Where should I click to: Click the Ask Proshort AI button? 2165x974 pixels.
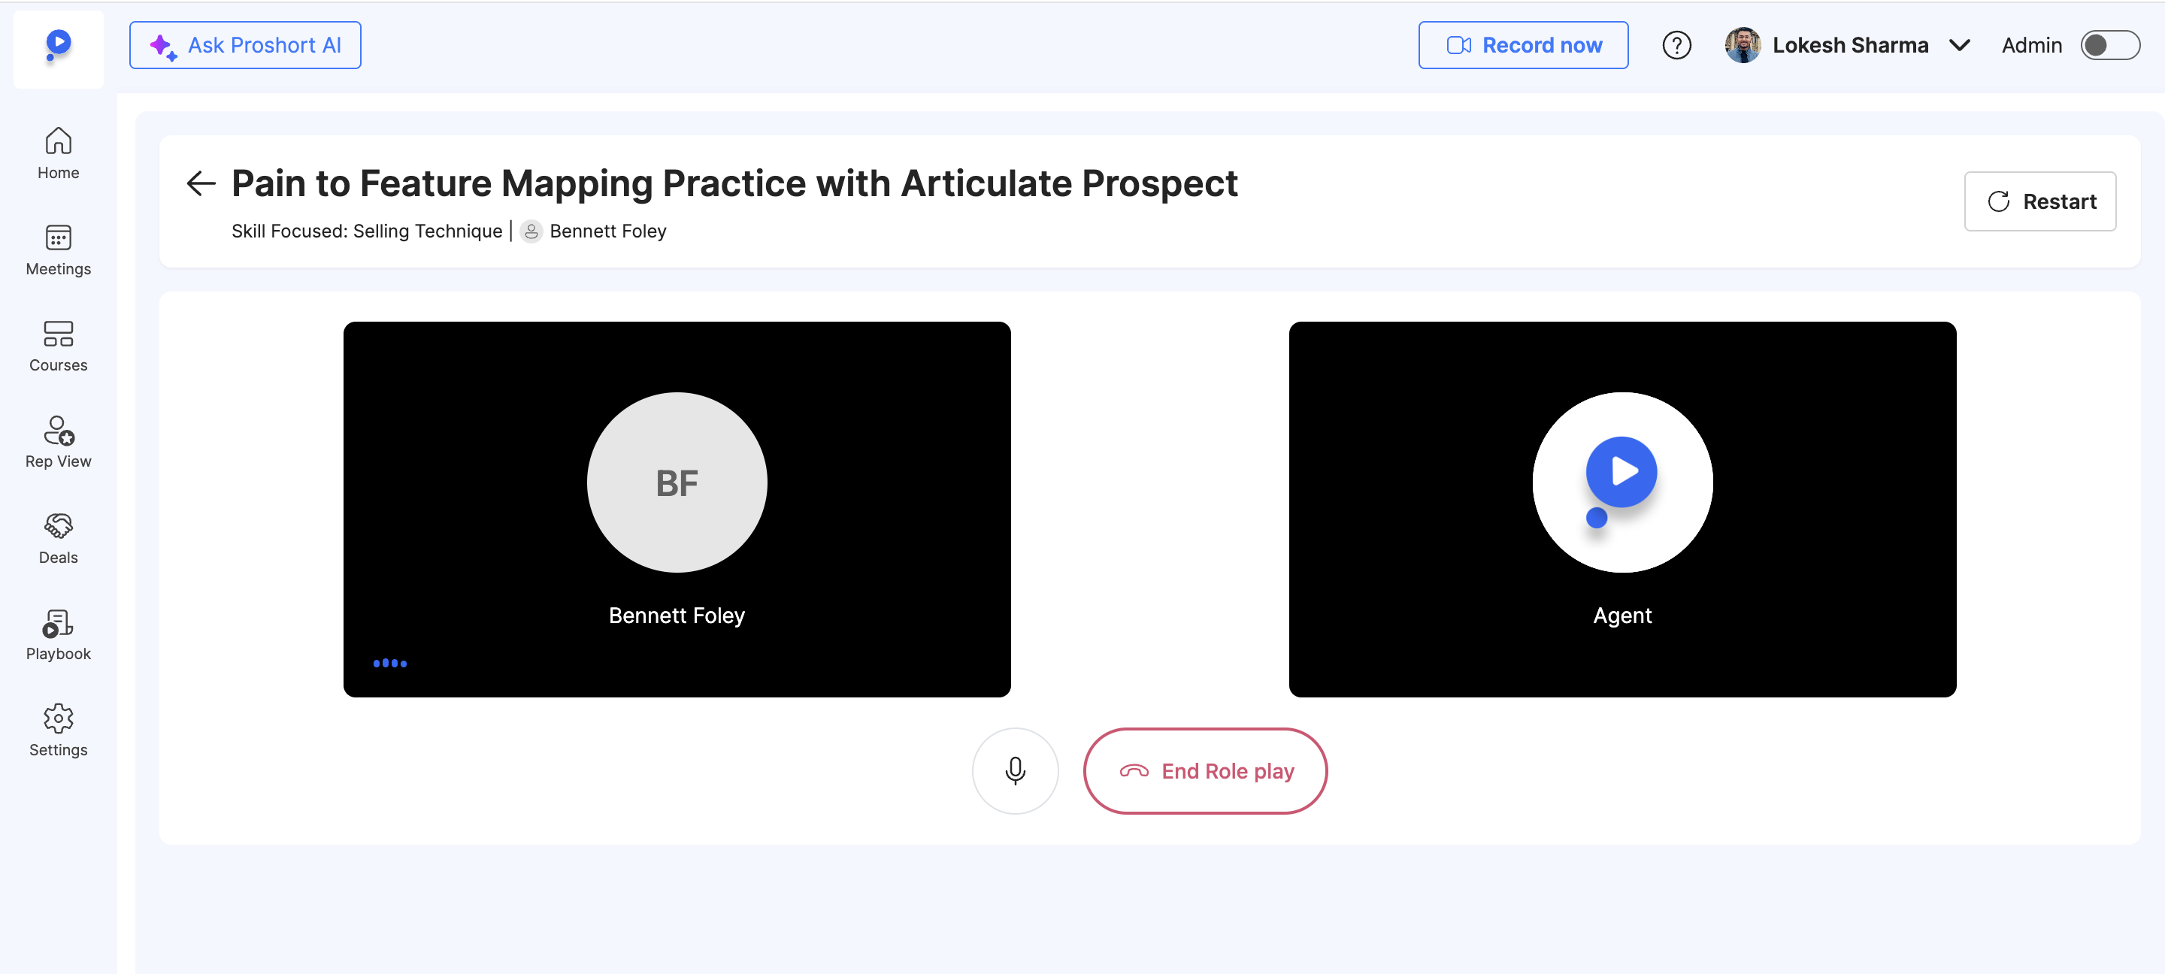pos(244,45)
